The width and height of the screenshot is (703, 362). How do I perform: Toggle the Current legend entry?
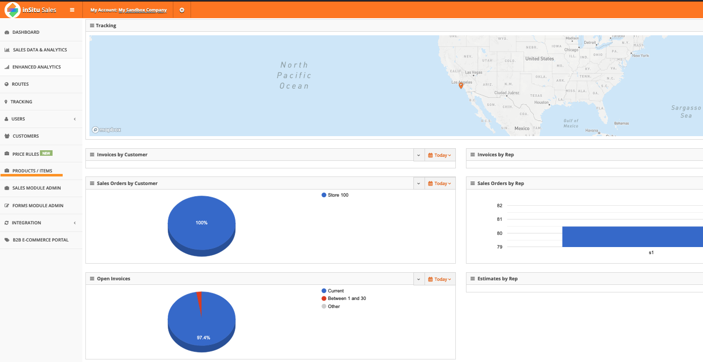(x=333, y=291)
